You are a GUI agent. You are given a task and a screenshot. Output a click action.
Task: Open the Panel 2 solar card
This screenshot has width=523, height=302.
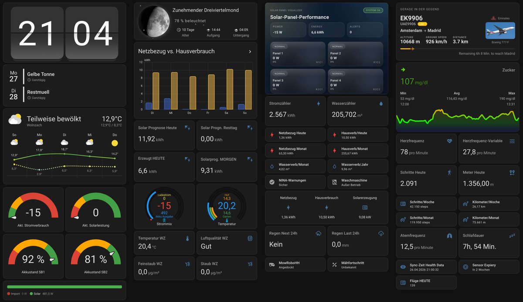point(355,54)
